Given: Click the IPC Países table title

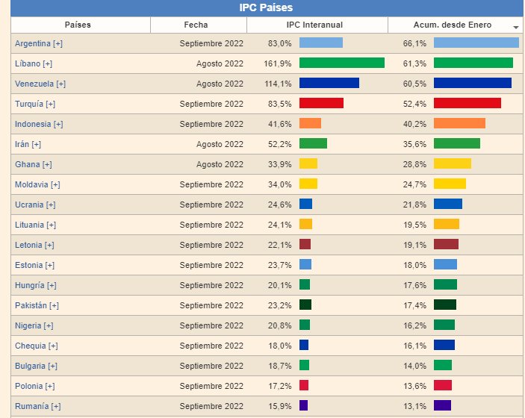Looking at the screenshot, I should pyautogui.click(x=266, y=7).
